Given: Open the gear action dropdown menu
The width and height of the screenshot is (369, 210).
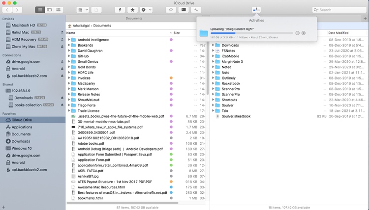Looking at the screenshot, I should coord(146,9).
